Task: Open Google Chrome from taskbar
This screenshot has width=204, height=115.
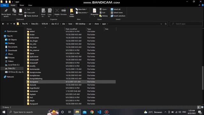Action: point(92,112)
